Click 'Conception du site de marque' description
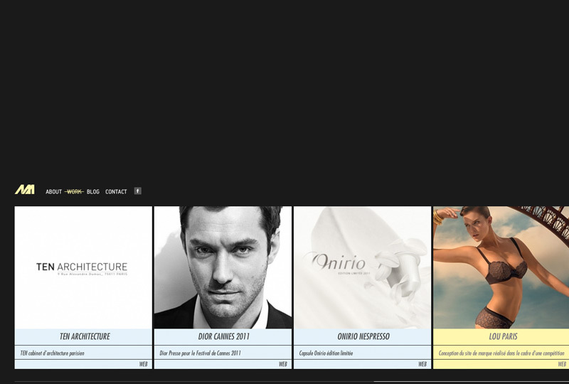Screen dimensions: 569x384 [x=501, y=353]
